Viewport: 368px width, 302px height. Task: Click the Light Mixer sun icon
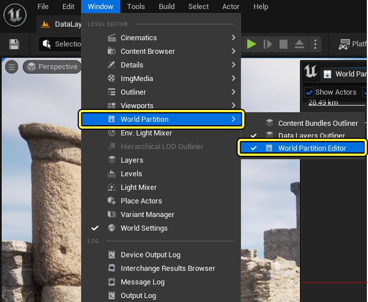pyautogui.click(x=112, y=187)
